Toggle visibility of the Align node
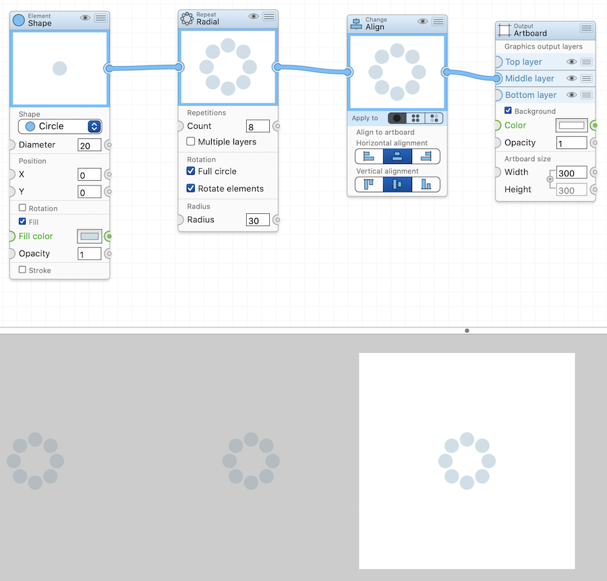607x581 pixels. 423,22
